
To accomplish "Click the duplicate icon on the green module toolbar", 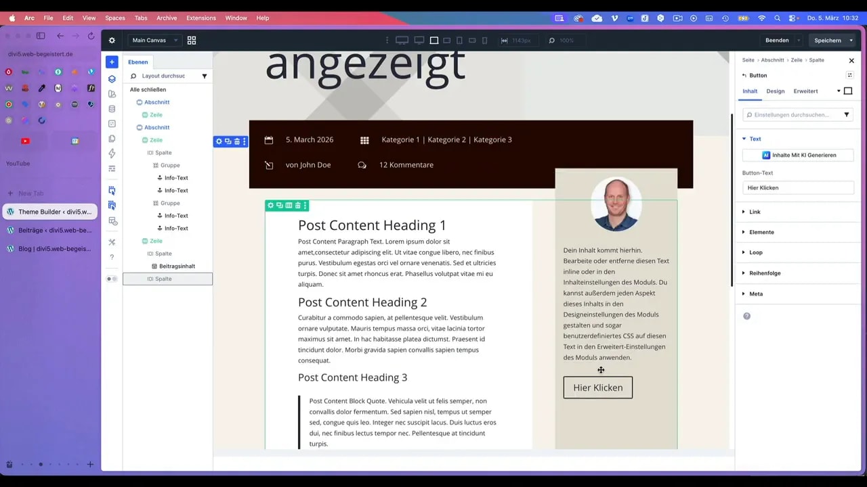I will pos(278,206).
